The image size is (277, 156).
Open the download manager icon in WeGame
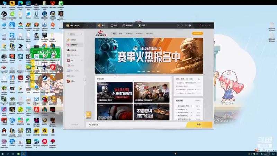click(186, 25)
